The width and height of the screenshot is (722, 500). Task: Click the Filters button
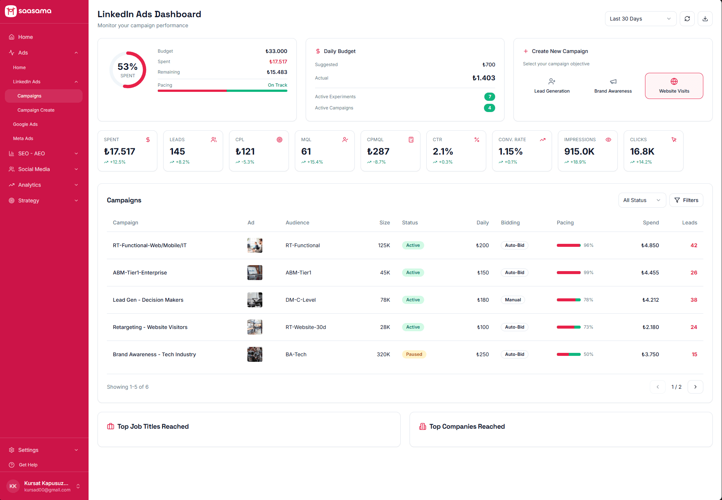pyautogui.click(x=686, y=200)
